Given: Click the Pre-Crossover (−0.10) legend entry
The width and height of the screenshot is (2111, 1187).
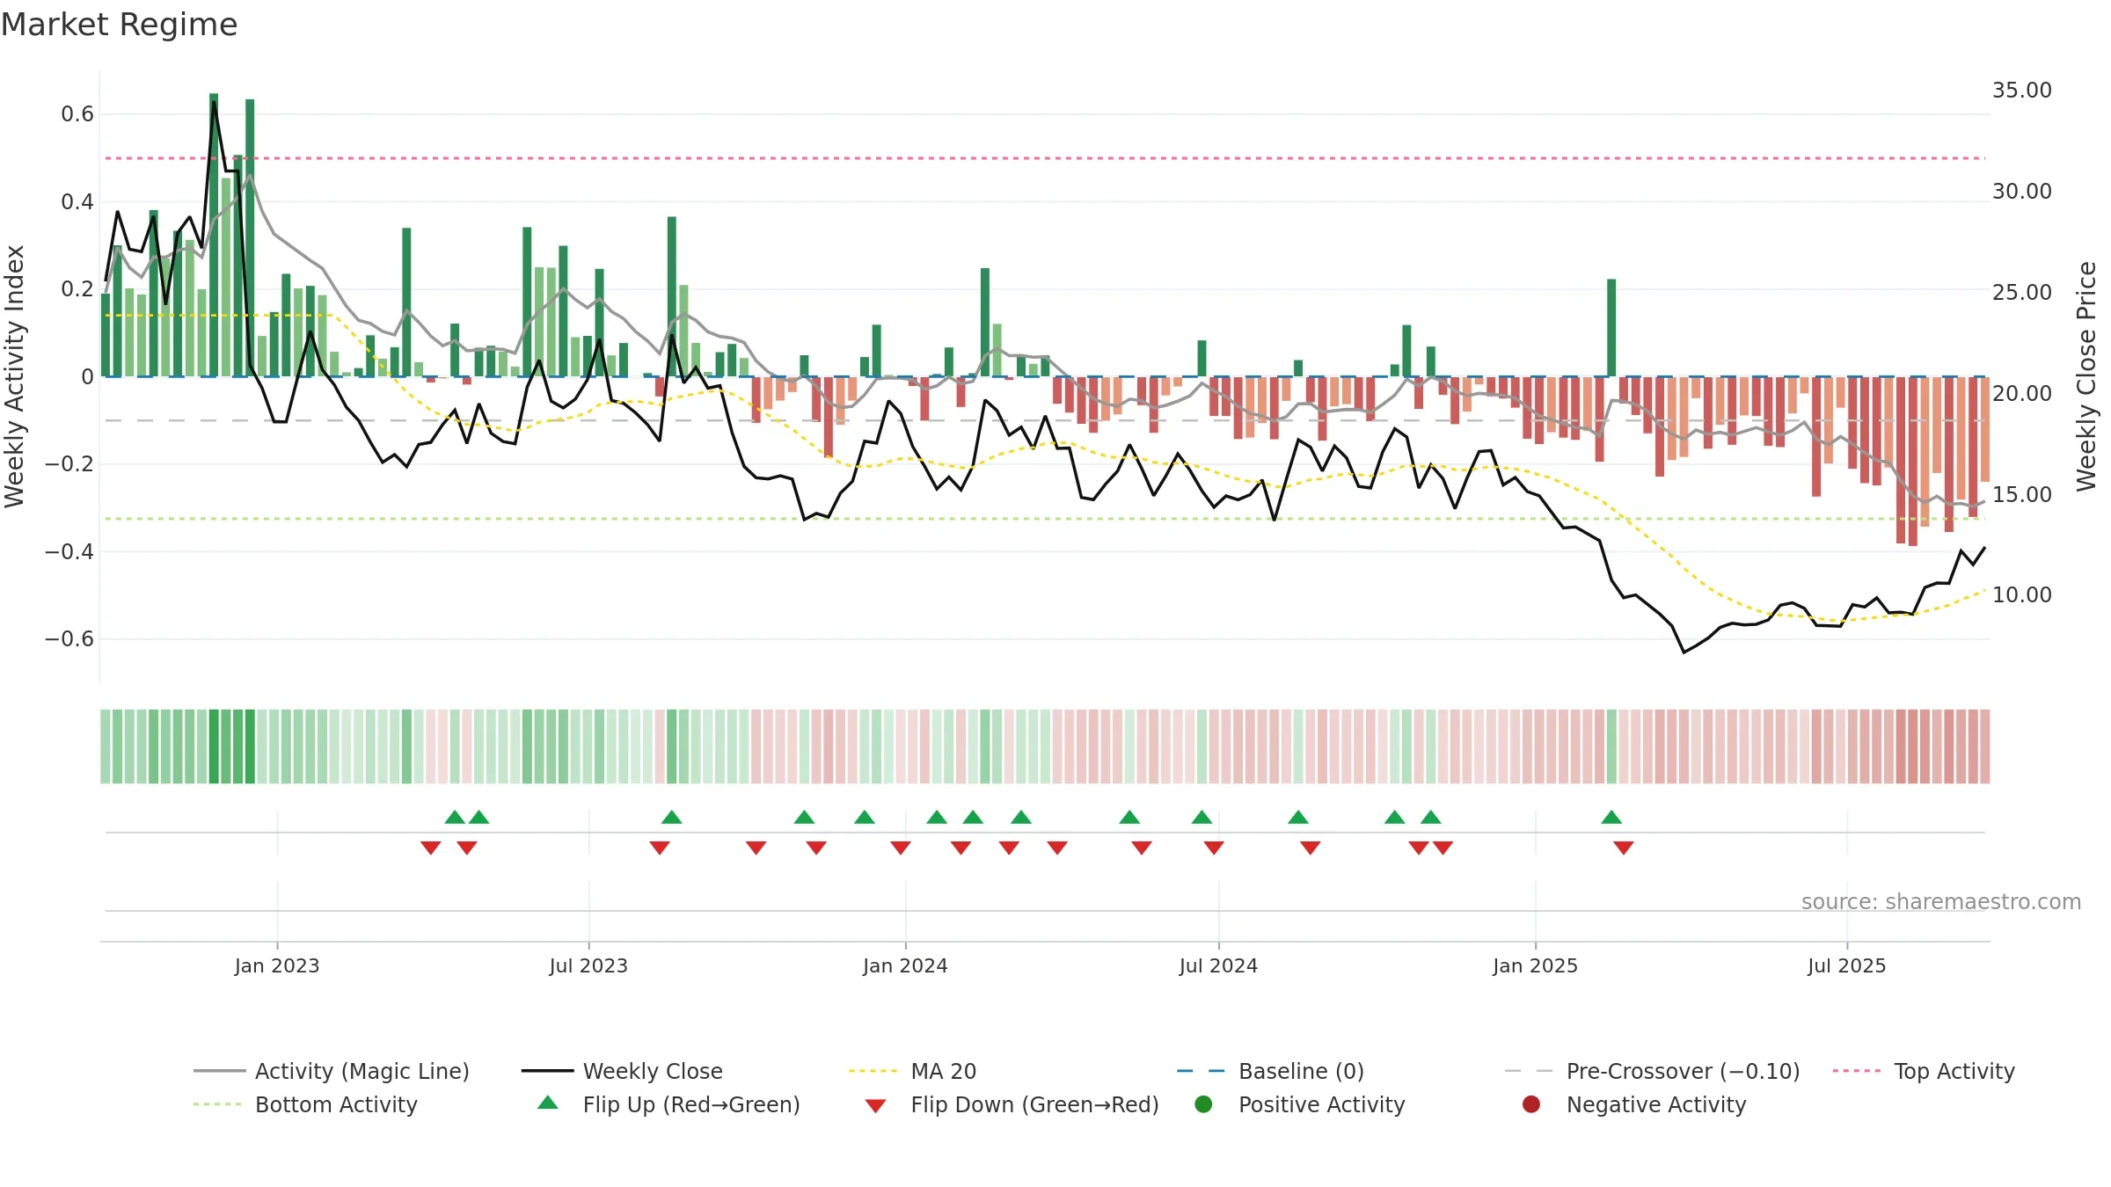Looking at the screenshot, I should (1652, 1071).
